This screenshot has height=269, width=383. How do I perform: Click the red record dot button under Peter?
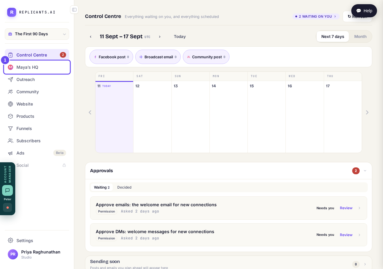pos(7,207)
